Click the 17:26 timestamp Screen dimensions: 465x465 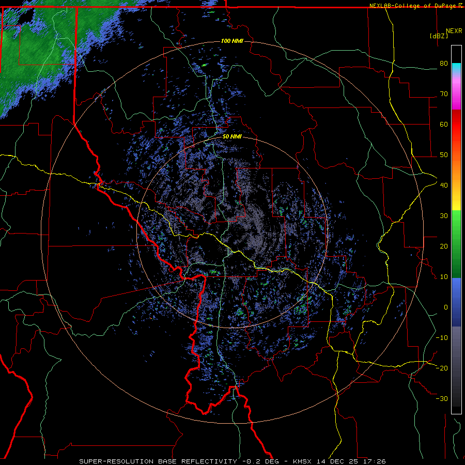pos(374,461)
